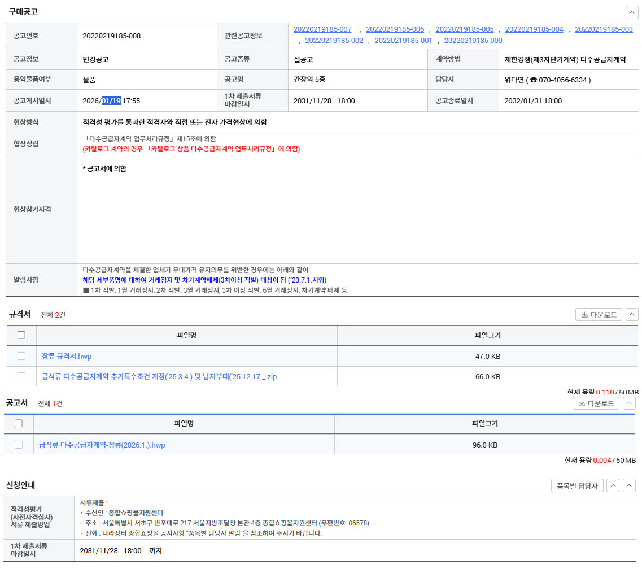Open the 장류 규격서.hwp file link
Image resolution: width=642 pixels, height=582 pixels.
(x=67, y=356)
